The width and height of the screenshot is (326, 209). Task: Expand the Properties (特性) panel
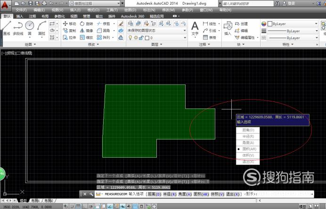[288, 44]
